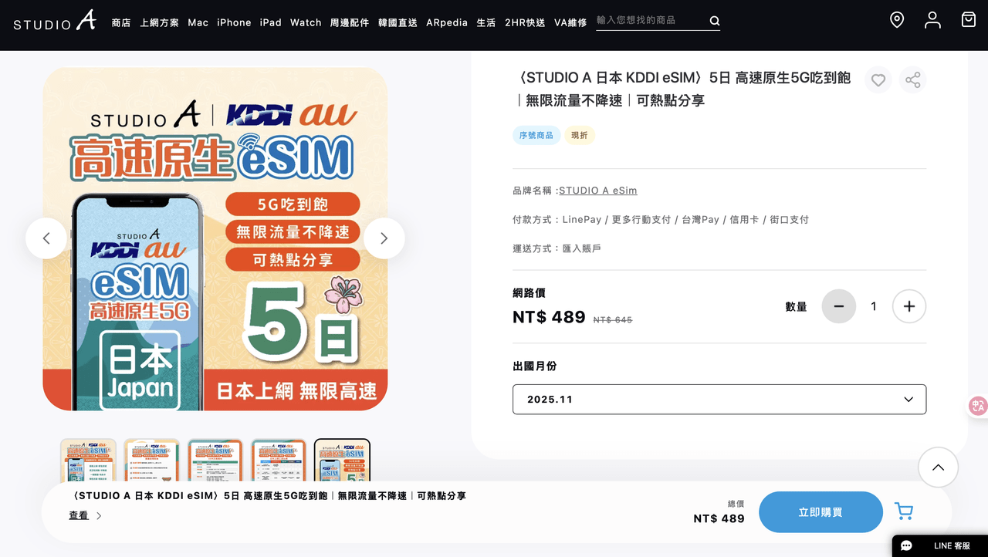Open VA維修 menu item
Viewport: 988px width, 557px height.
point(570,22)
